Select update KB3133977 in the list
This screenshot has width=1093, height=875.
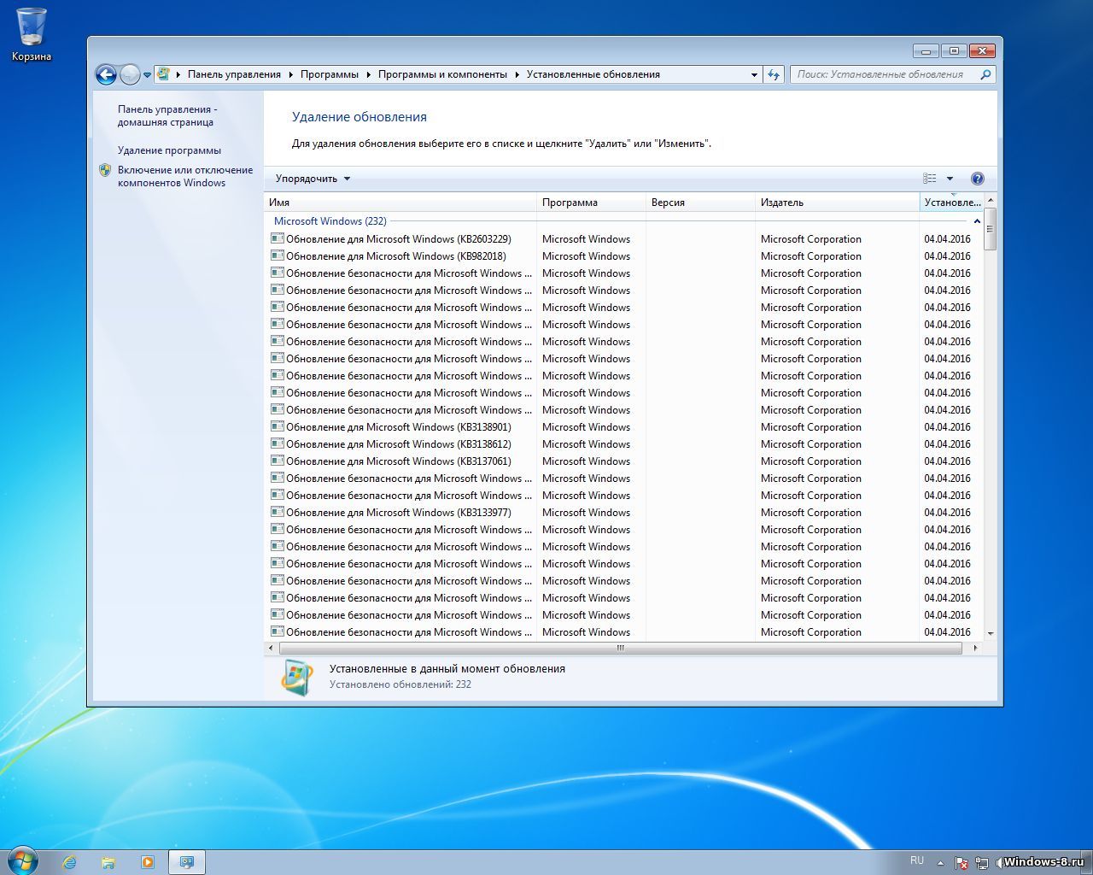point(623,513)
